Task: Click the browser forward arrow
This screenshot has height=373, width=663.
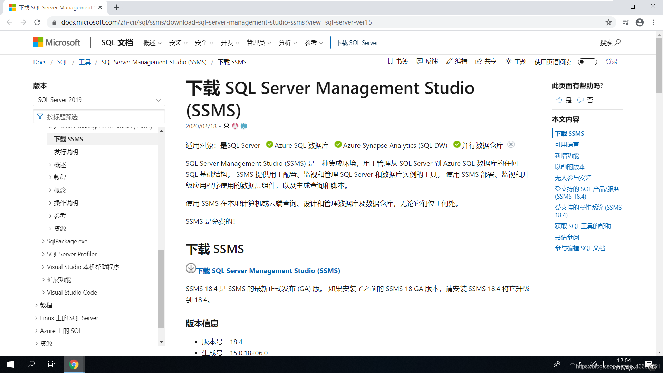Action: [x=23, y=22]
